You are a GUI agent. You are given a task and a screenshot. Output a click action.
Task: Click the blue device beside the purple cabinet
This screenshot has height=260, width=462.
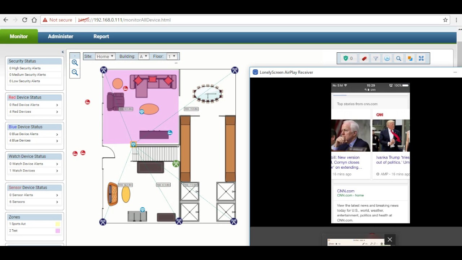[x=170, y=133]
